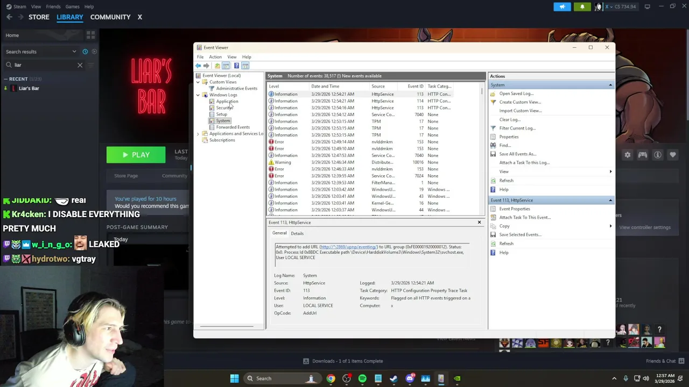This screenshot has height=387, width=689.
Task: Click the Forward arrow in Event Viewer toolbar
Action: point(206,66)
